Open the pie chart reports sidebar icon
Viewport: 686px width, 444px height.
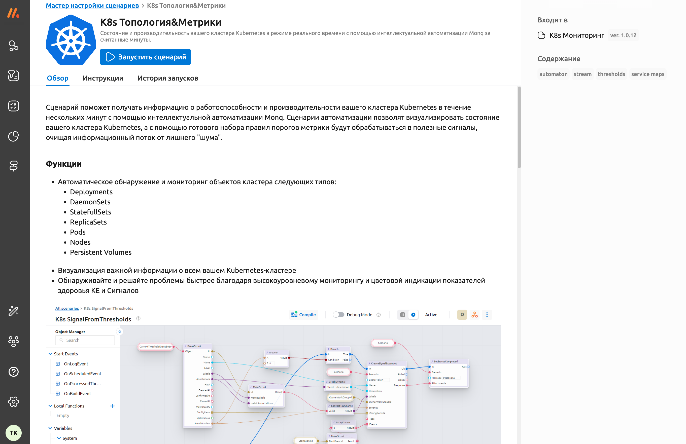[13, 136]
